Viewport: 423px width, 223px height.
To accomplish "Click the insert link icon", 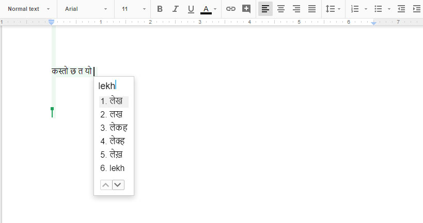I will (x=231, y=9).
